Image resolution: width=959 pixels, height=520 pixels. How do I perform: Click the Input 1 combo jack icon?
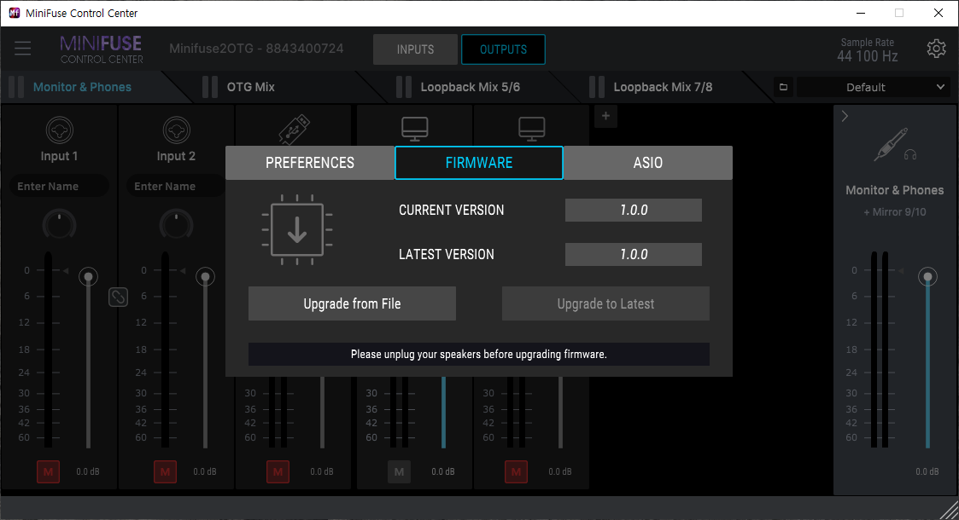(59, 130)
